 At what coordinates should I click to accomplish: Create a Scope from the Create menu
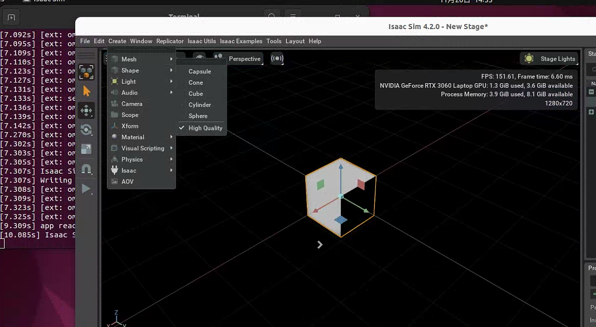click(141, 114)
